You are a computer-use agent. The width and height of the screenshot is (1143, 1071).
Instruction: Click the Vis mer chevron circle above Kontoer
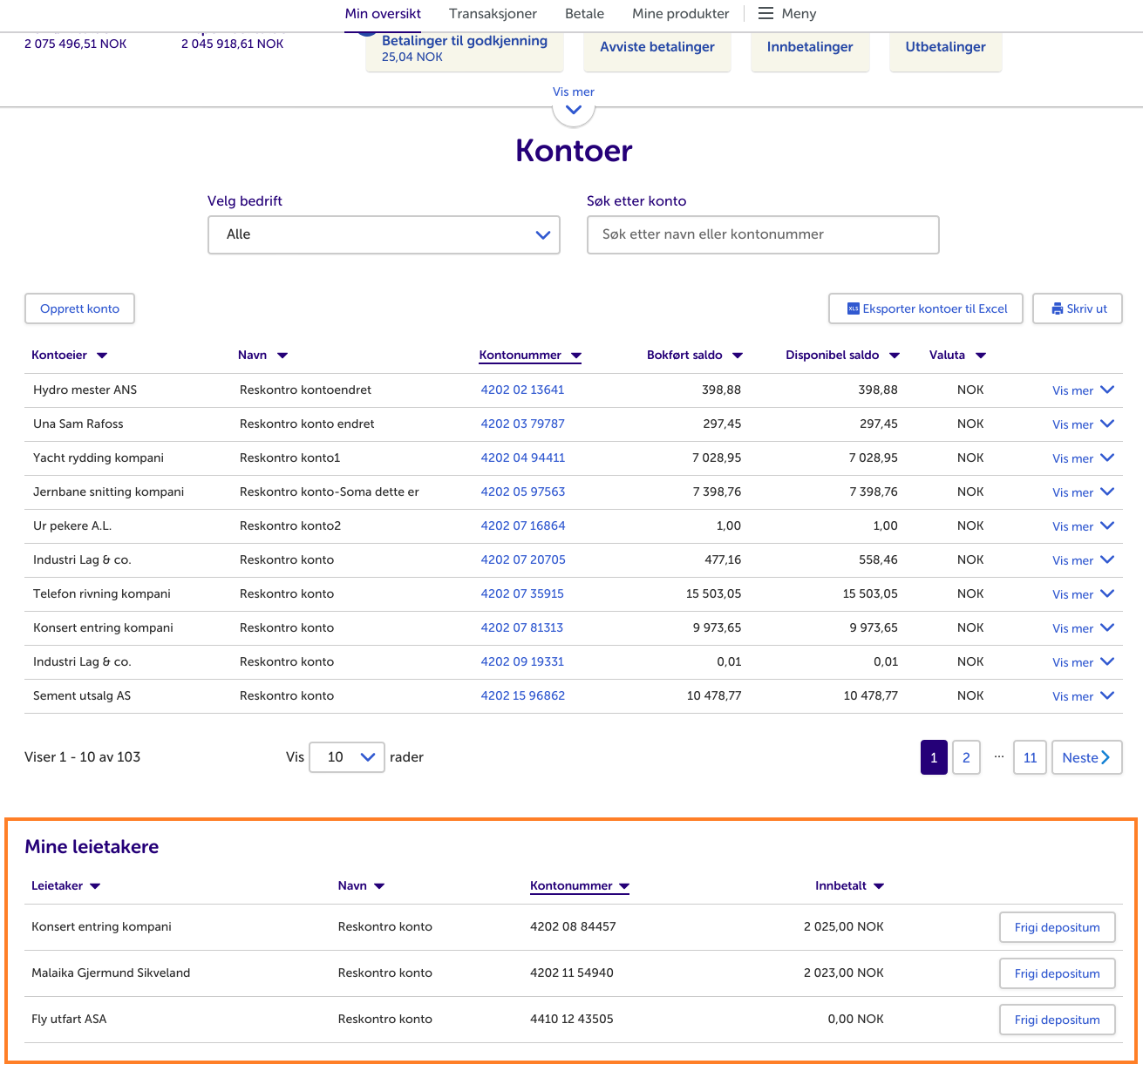click(573, 110)
